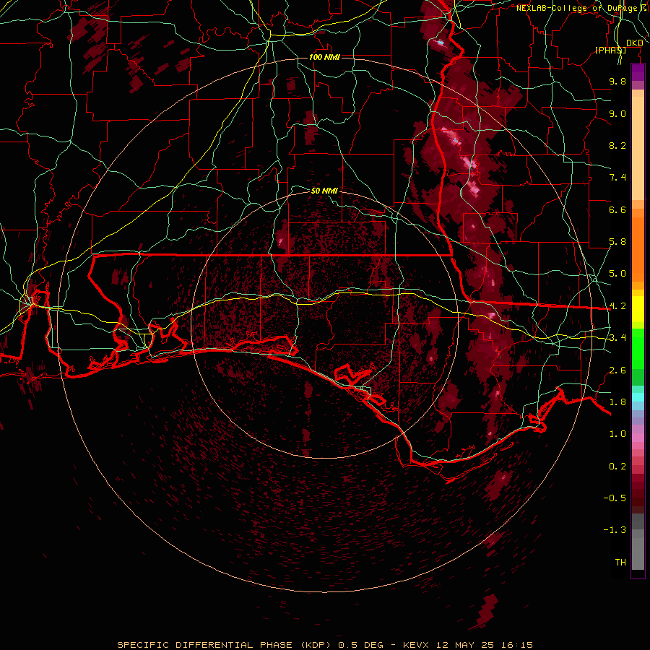Click the 1.8 value on the color scale
This screenshot has width=650, height=650.
click(617, 402)
